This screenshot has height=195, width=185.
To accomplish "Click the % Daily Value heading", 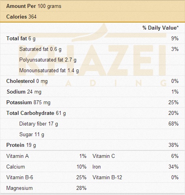I will [x=161, y=28].
